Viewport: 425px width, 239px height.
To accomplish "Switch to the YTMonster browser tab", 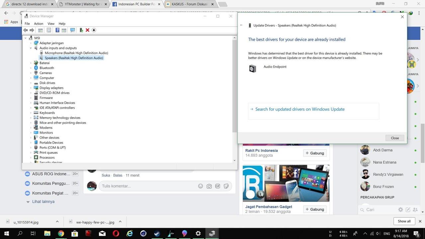I will 83,4.
